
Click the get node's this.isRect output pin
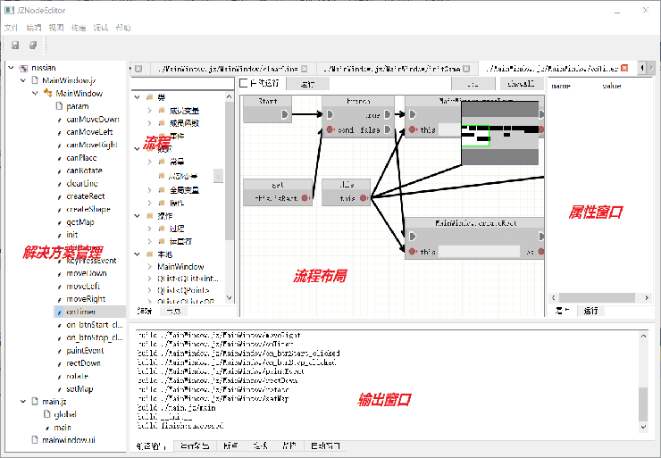305,198
